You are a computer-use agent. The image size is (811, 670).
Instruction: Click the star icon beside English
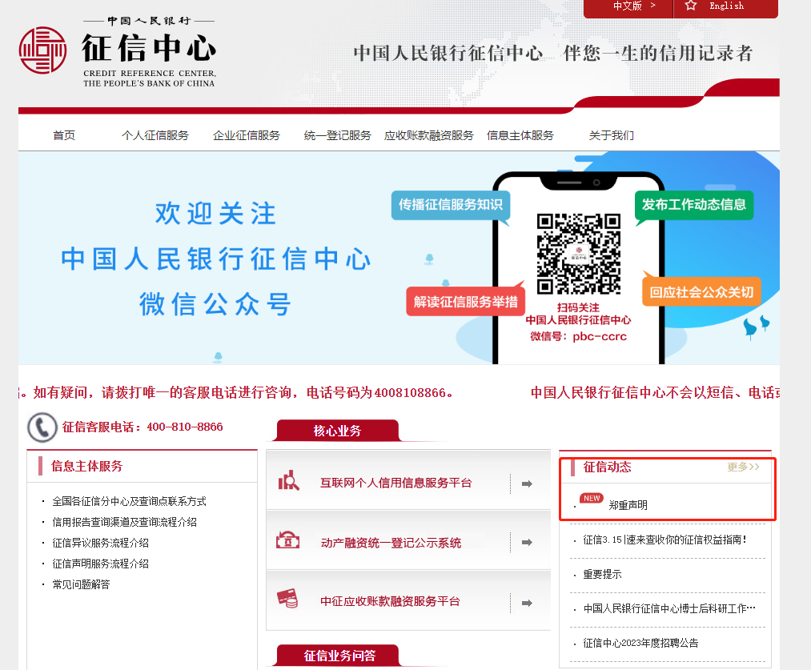(691, 6)
